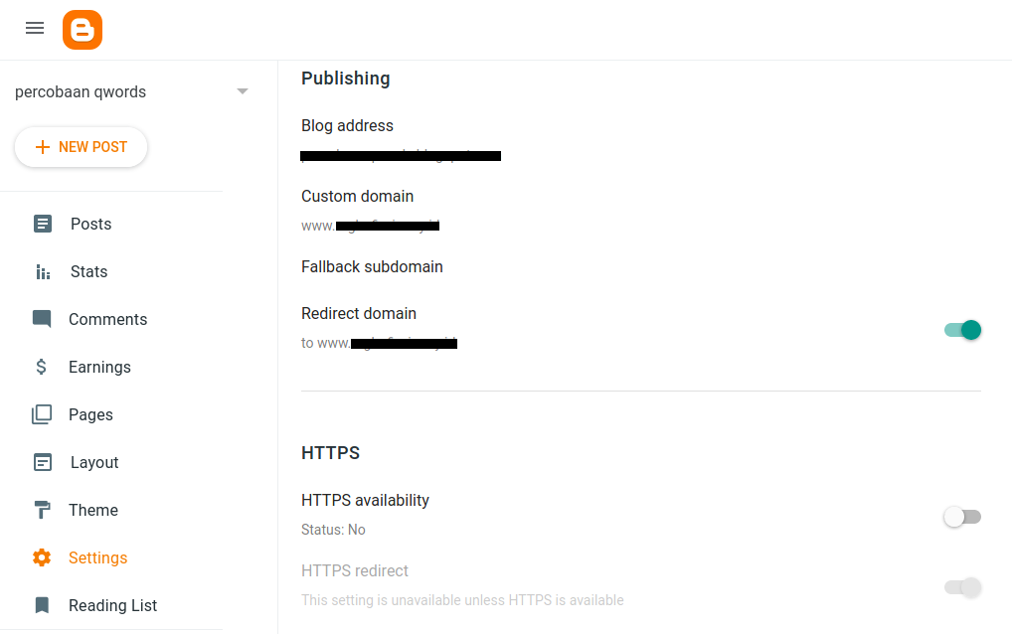Click the Settings gear icon
The width and height of the screenshot is (1012, 634).
coord(42,557)
